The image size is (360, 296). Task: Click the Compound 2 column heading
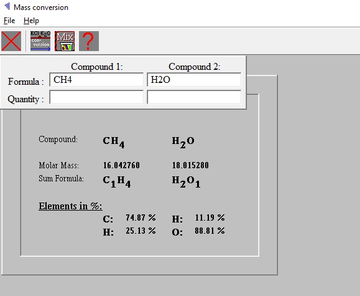click(195, 67)
